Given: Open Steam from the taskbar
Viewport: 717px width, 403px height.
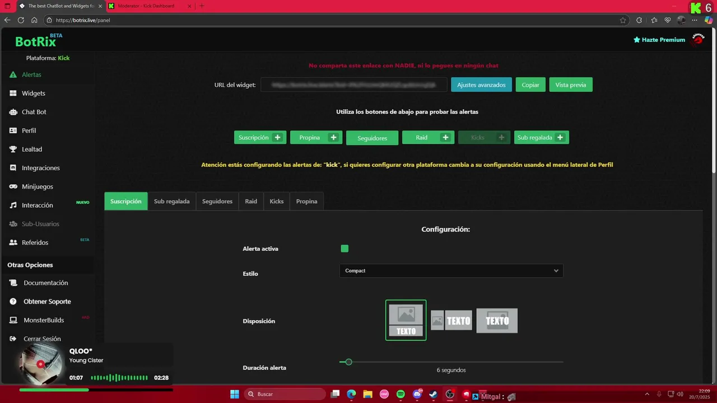Looking at the screenshot, I should point(433,394).
